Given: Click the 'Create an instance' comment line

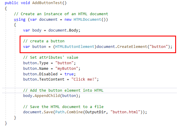Looking at the screenshot, I should [x=61, y=14].
